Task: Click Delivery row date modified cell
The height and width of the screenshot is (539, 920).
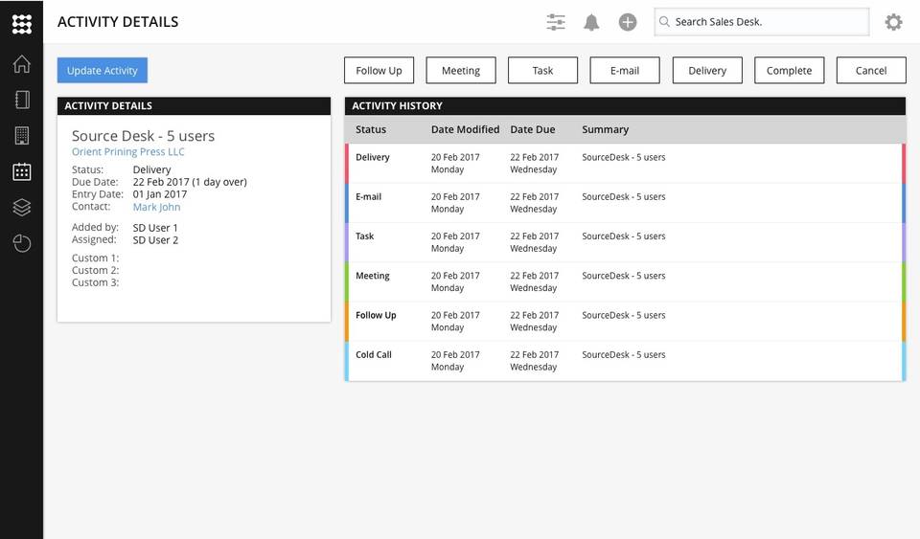Action: pyautogui.click(x=455, y=164)
